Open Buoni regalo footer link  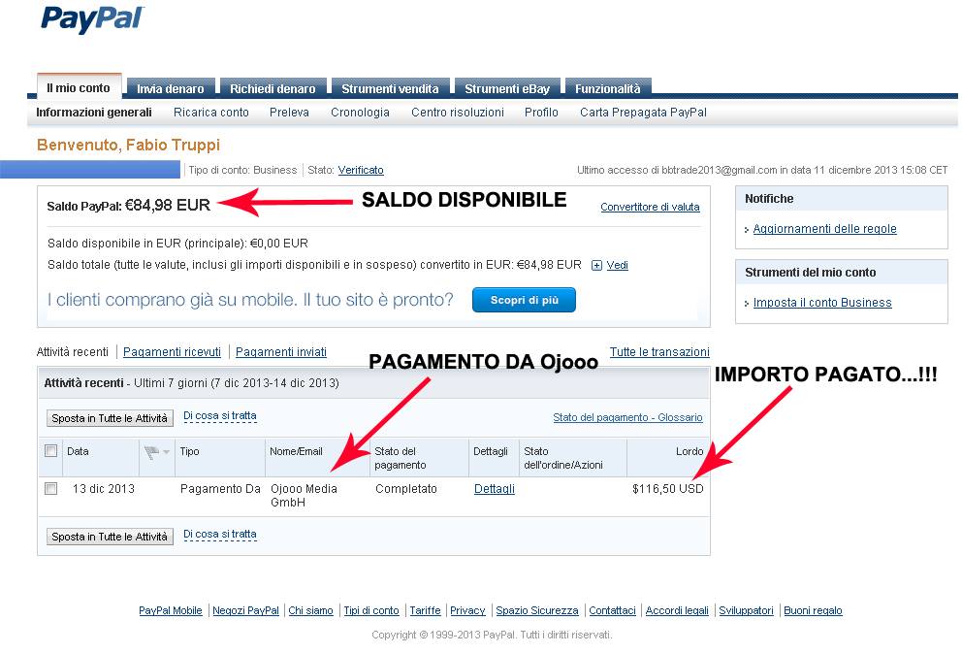813,610
